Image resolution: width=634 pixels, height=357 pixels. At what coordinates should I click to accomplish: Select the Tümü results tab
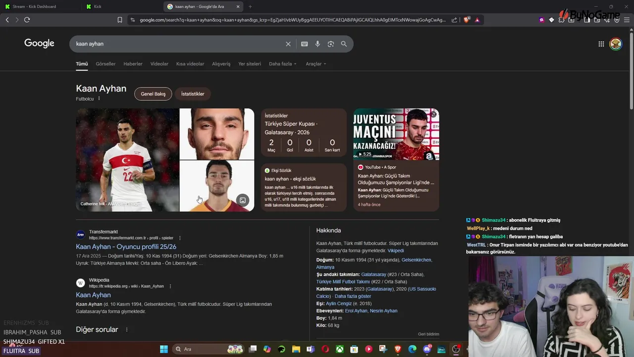[82, 64]
